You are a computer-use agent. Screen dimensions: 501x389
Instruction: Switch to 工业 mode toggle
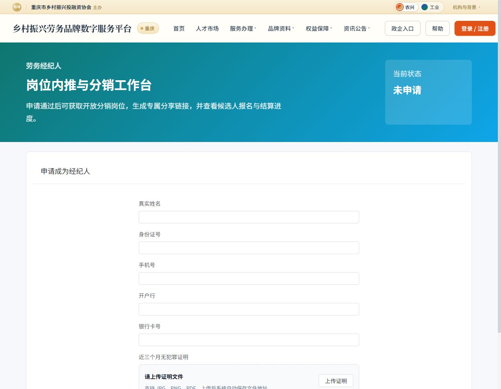click(x=430, y=7)
